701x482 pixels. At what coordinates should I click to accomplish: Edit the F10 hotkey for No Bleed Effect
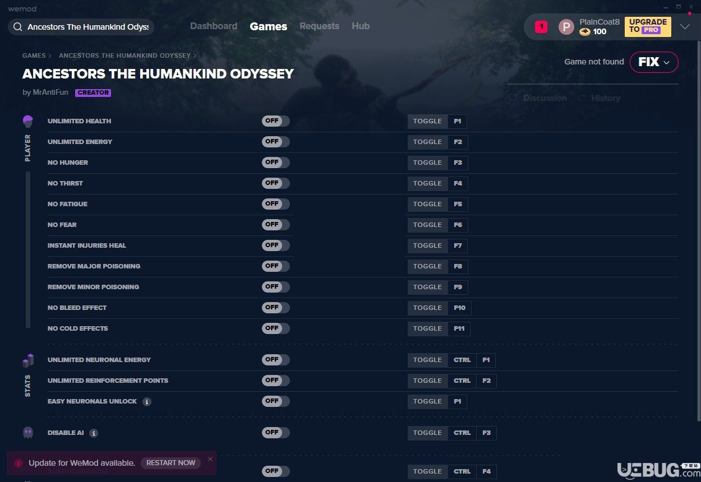[460, 308]
